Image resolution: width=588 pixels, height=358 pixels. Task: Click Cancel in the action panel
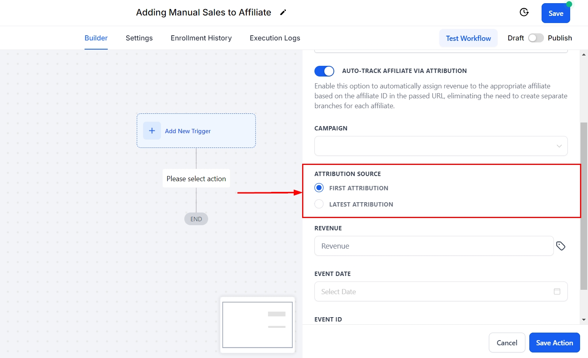click(x=507, y=343)
